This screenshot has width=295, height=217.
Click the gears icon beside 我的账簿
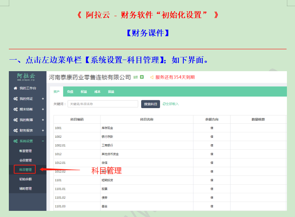[x=15, y=120]
